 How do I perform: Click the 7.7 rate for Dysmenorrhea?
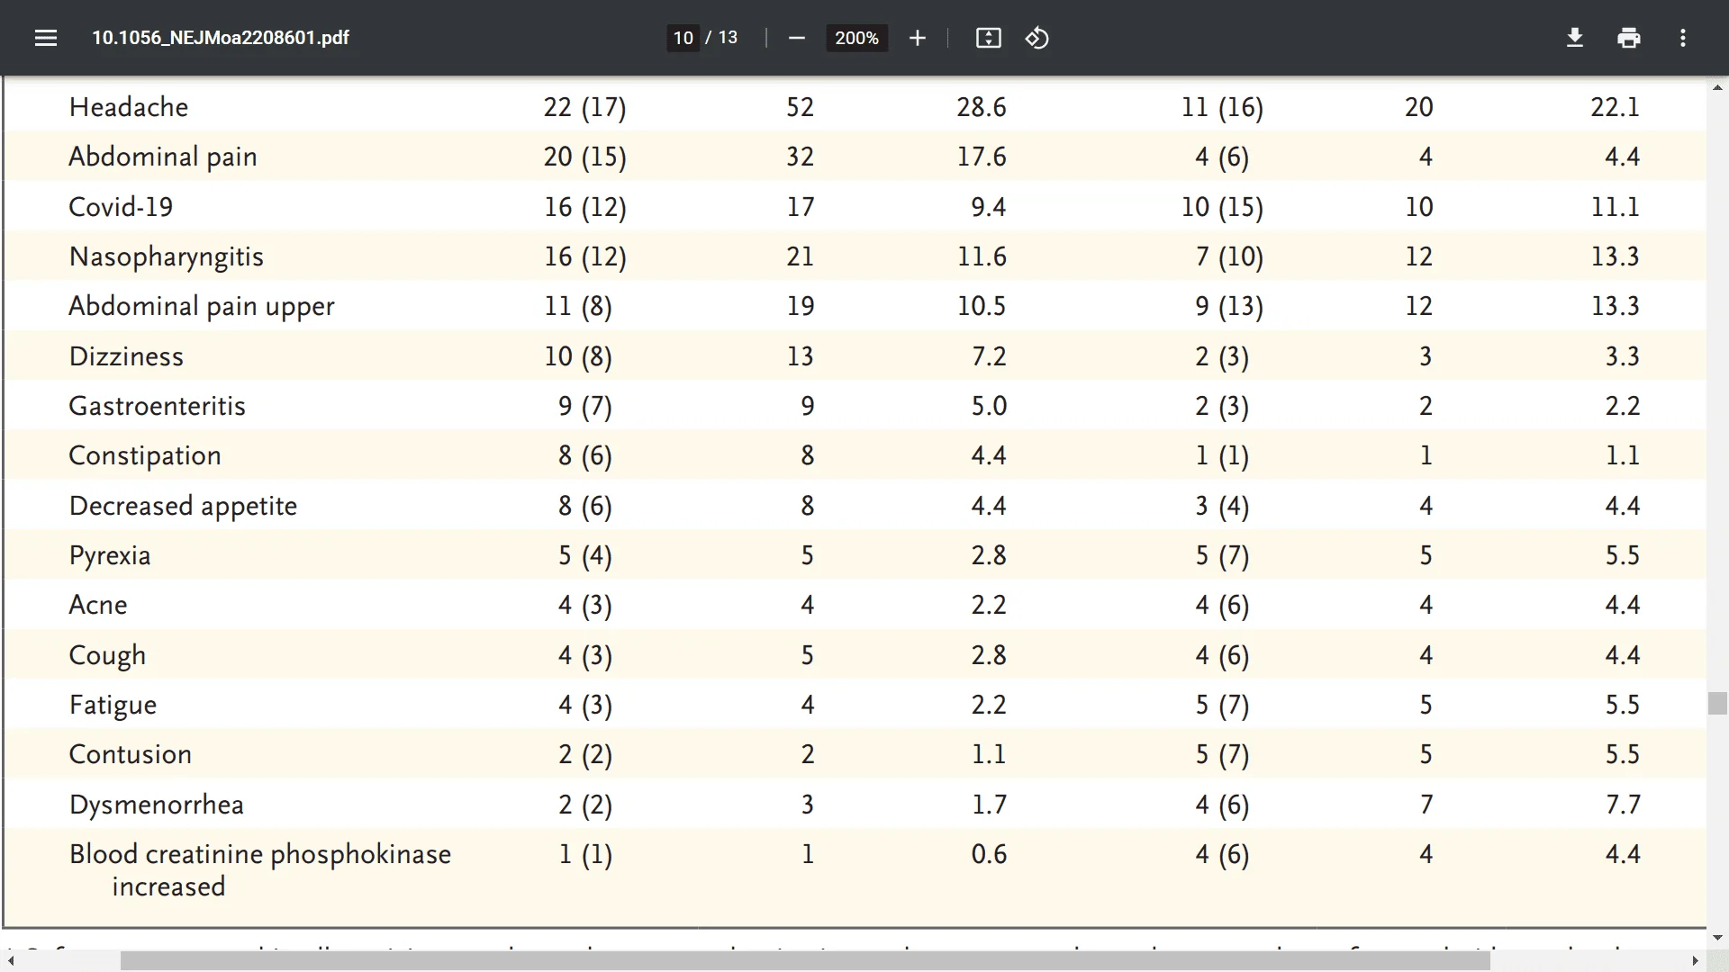(x=1623, y=805)
